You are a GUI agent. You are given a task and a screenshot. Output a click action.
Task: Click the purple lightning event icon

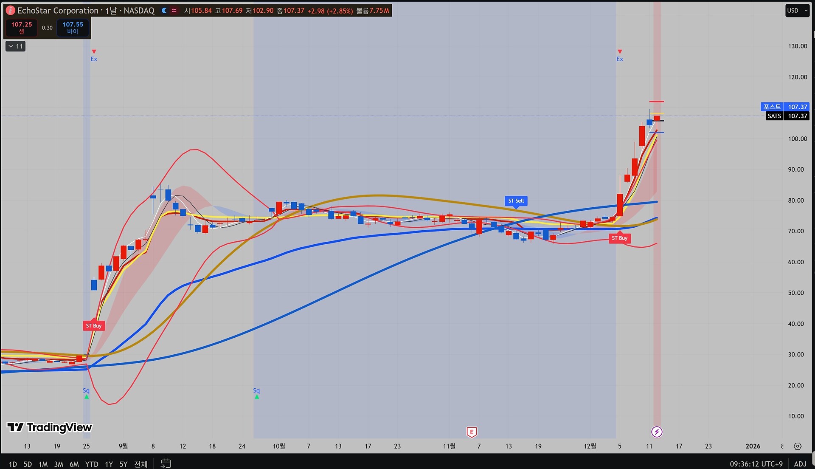pyautogui.click(x=657, y=432)
